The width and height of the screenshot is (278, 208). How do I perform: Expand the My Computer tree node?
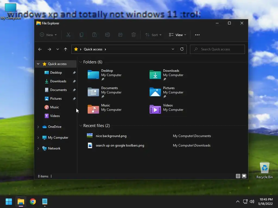(x=38, y=138)
